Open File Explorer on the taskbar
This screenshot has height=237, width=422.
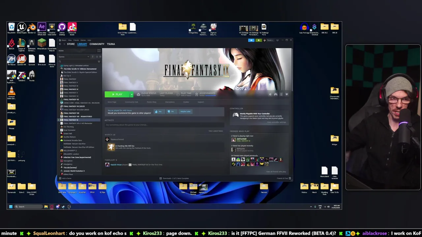pos(46,207)
